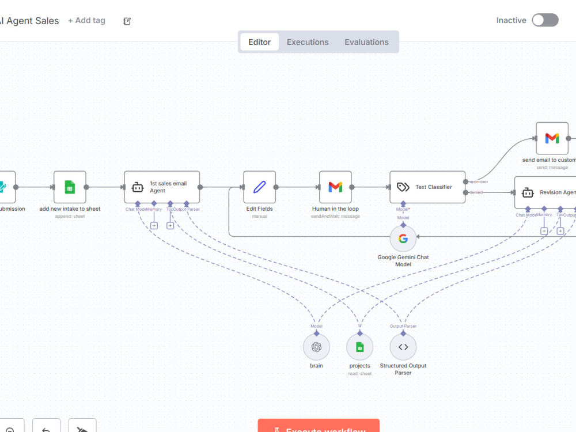Toggle the Inactive workflow switch
576x432 pixels.
(545, 20)
